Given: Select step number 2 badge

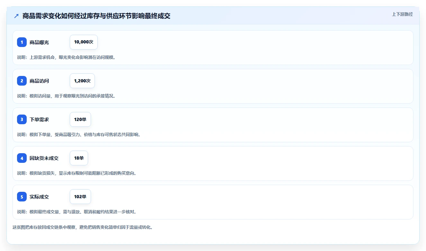Looking at the screenshot, I should click(x=22, y=81).
